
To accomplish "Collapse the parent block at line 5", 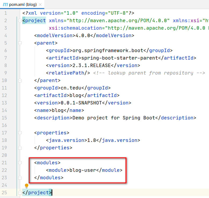I will [x=20, y=43].
